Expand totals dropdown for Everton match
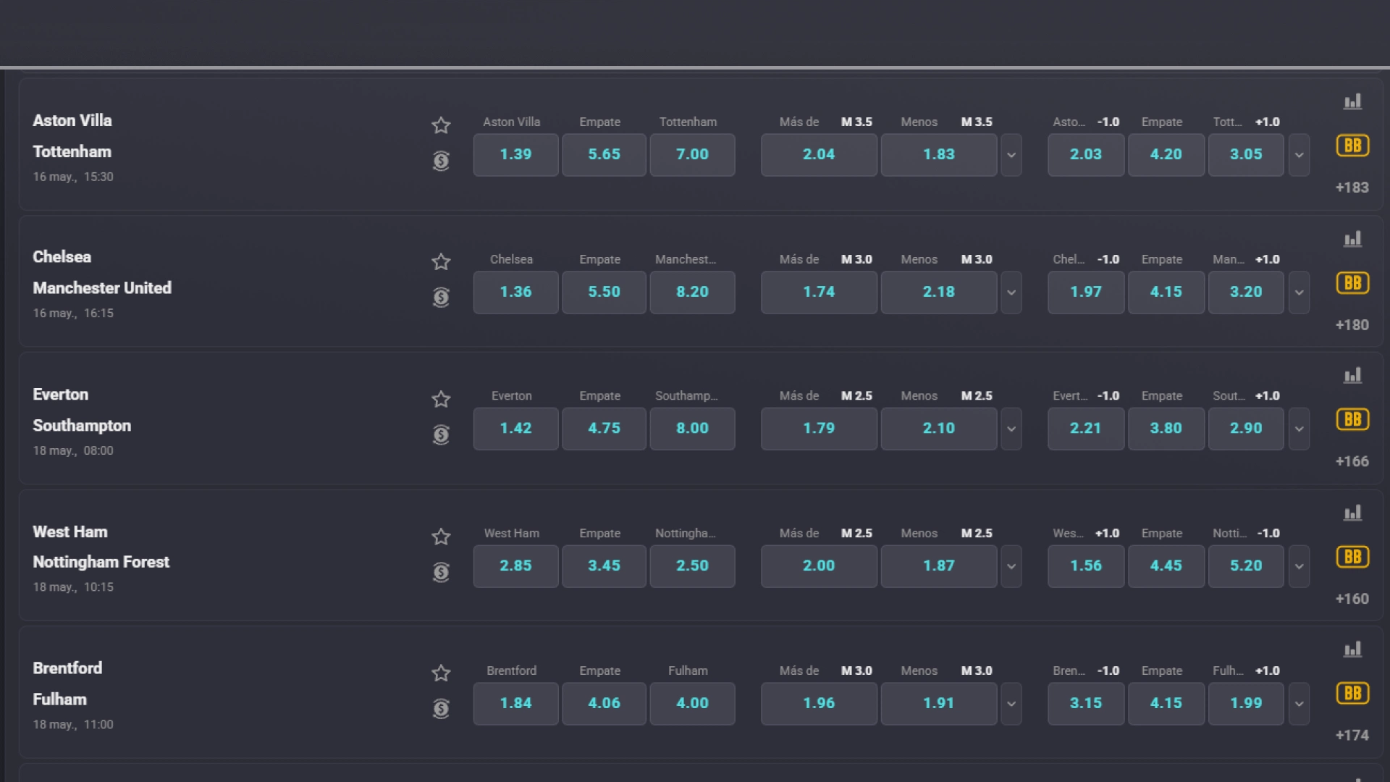 point(1011,429)
